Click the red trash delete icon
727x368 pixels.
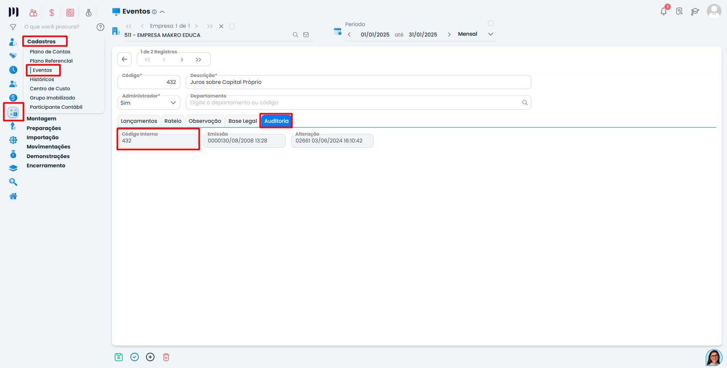[x=166, y=357]
